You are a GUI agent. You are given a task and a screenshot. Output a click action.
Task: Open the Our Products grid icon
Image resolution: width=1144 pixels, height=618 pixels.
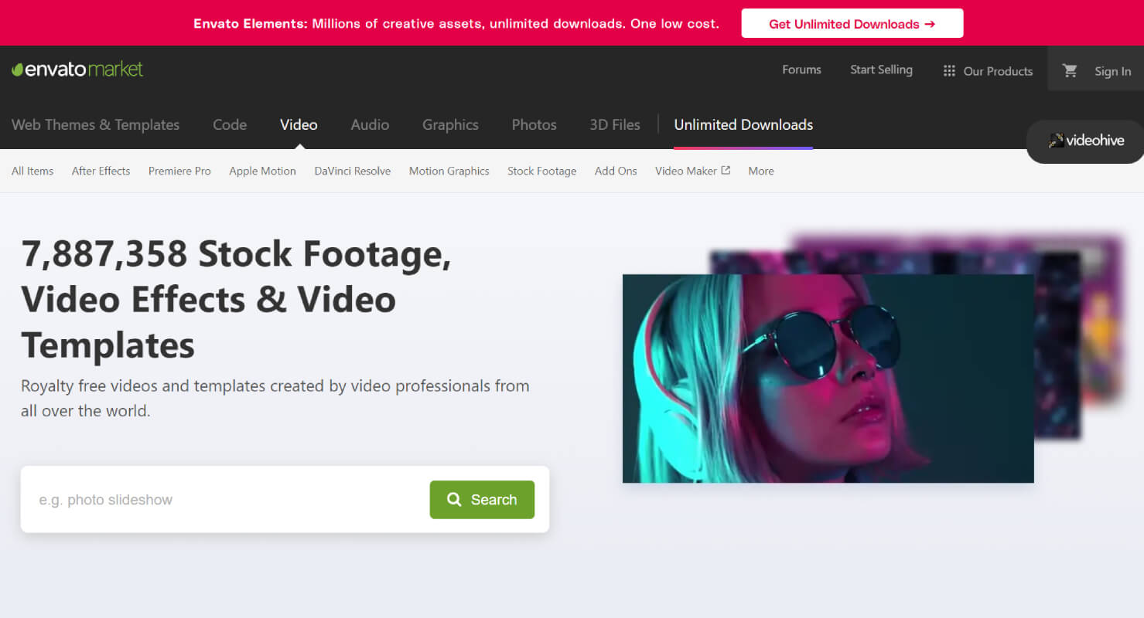949,71
